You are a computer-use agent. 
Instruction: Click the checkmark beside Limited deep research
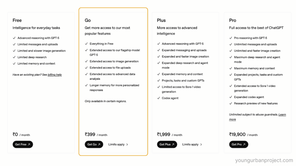(14, 57)
